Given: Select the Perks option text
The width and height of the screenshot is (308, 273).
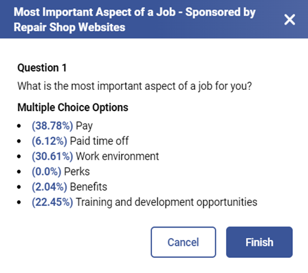Looking at the screenshot, I should [x=77, y=171].
